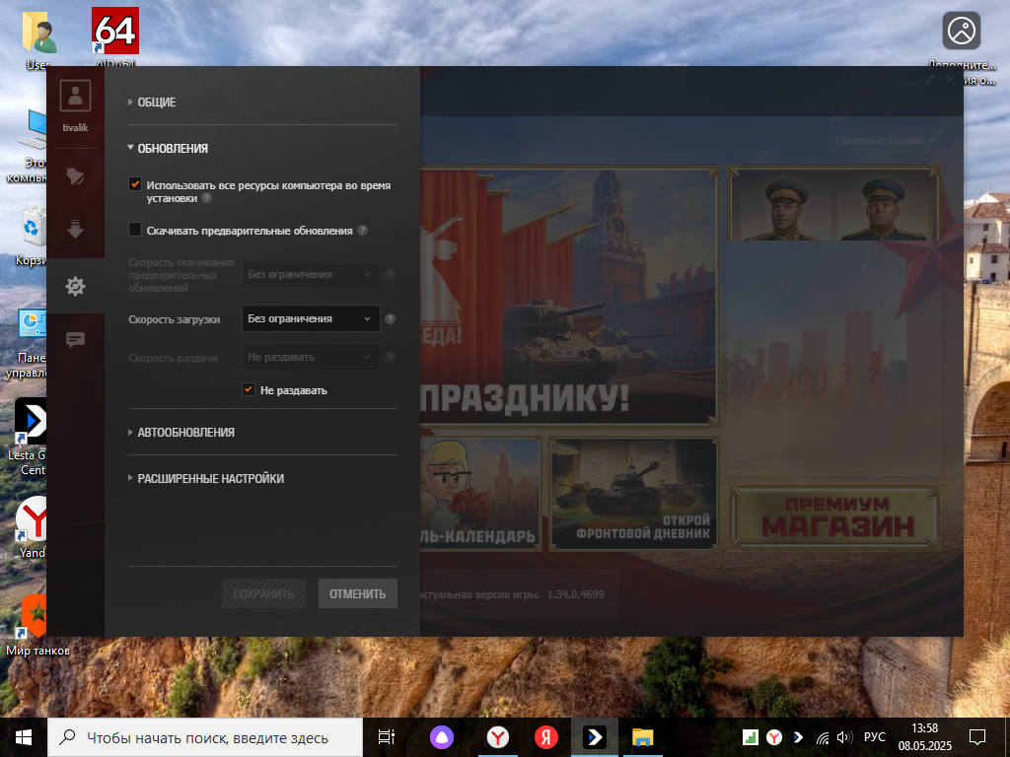Image resolution: width=1010 pixels, height=757 pixels.
Task: Open the notifications bell in sidebar
Action: tap(75, 175)
